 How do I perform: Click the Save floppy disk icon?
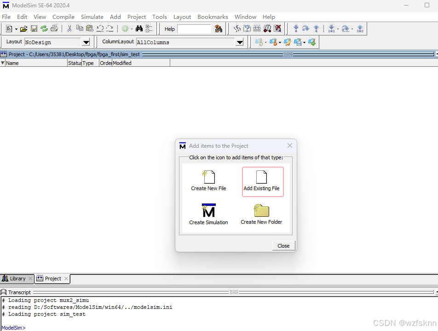(34, 29)
